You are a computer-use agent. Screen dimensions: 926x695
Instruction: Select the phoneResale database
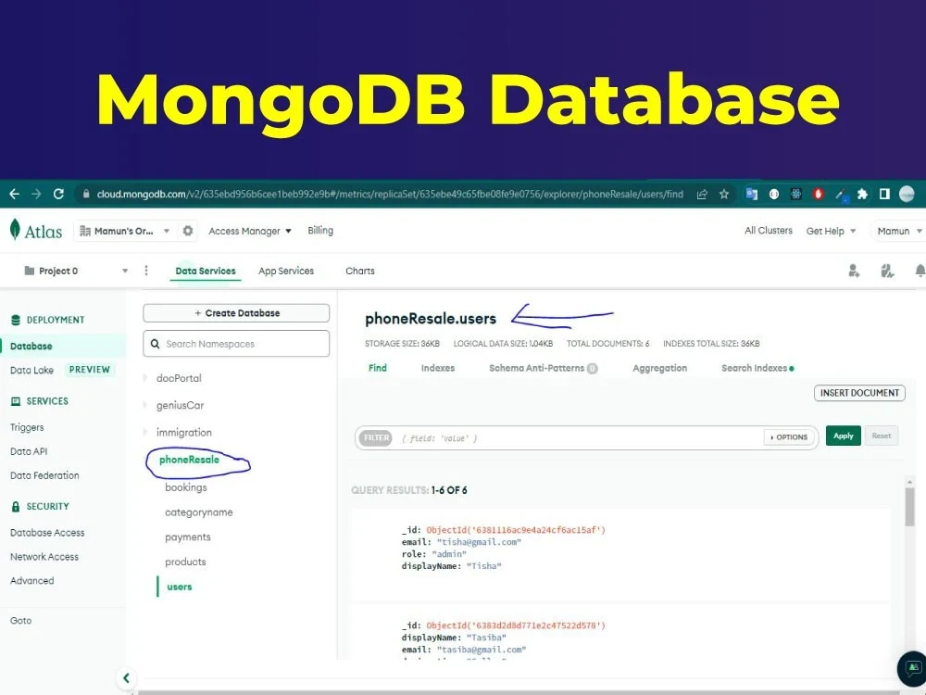[x=189, y=460]
